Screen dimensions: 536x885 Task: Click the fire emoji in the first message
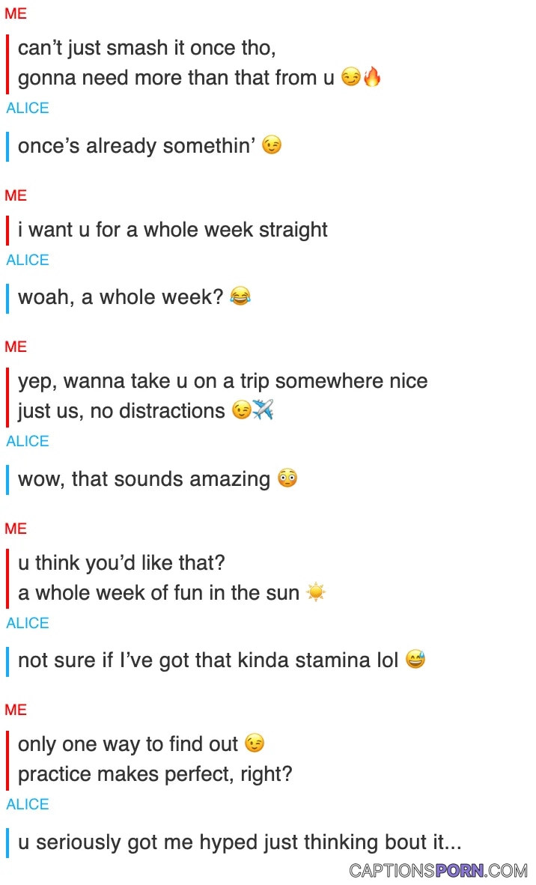(372, 76)
